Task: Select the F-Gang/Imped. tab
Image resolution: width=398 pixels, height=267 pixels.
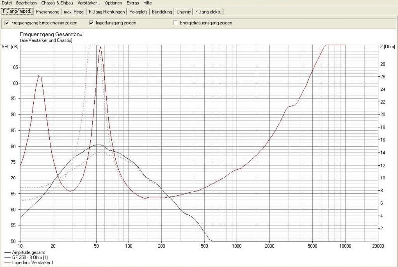Action: [17, 11]
